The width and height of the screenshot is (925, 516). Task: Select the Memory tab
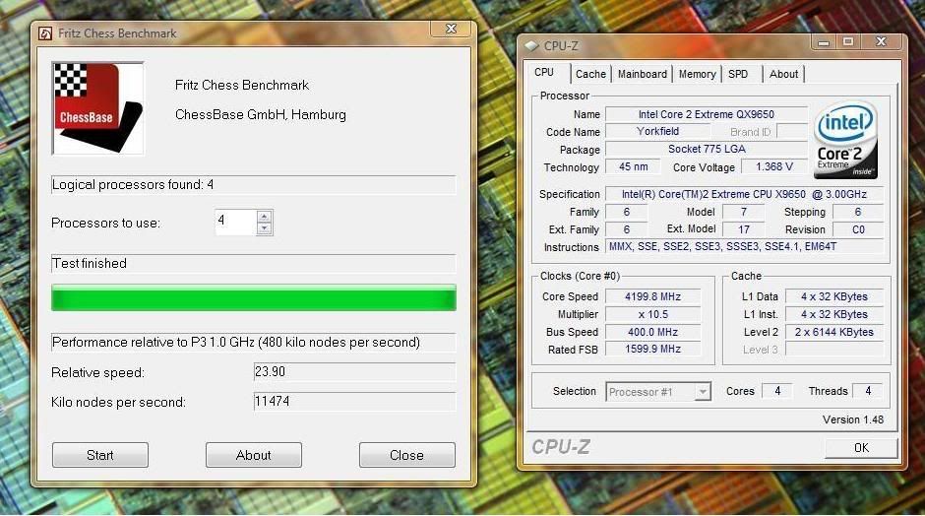(x=697, y=74)
